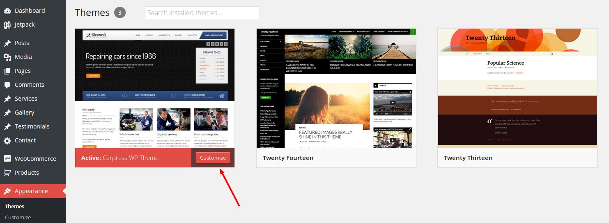The image size is (609, 223).
Task: Click the Products cart icon
Action: [x=7, y=173]
